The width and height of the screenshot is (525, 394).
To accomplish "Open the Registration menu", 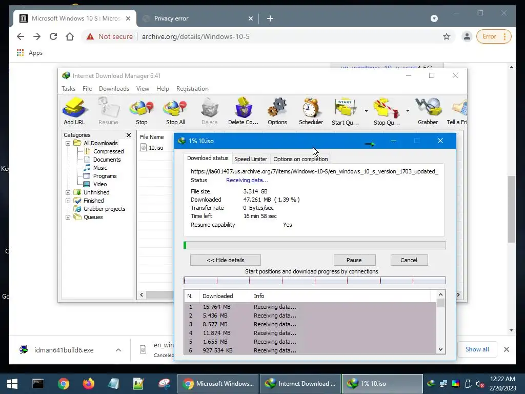I will tap(192, 89).
